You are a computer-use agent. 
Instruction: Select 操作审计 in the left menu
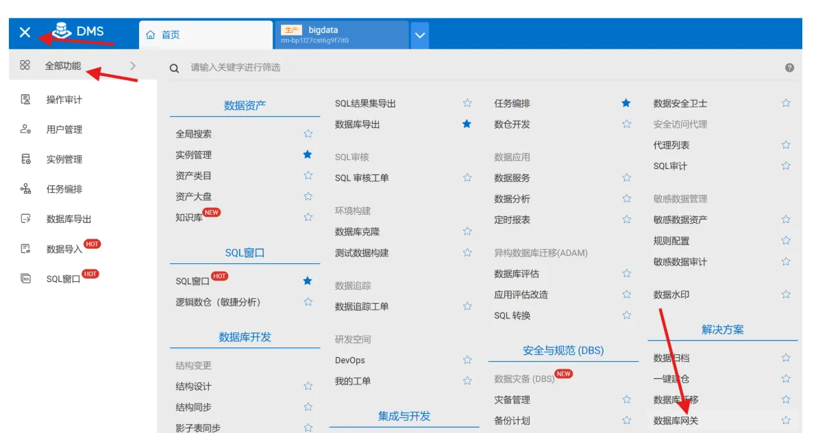point(64,100)
